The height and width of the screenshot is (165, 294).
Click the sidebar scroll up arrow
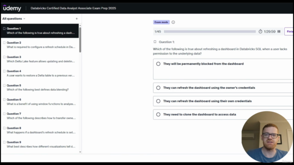80,26
